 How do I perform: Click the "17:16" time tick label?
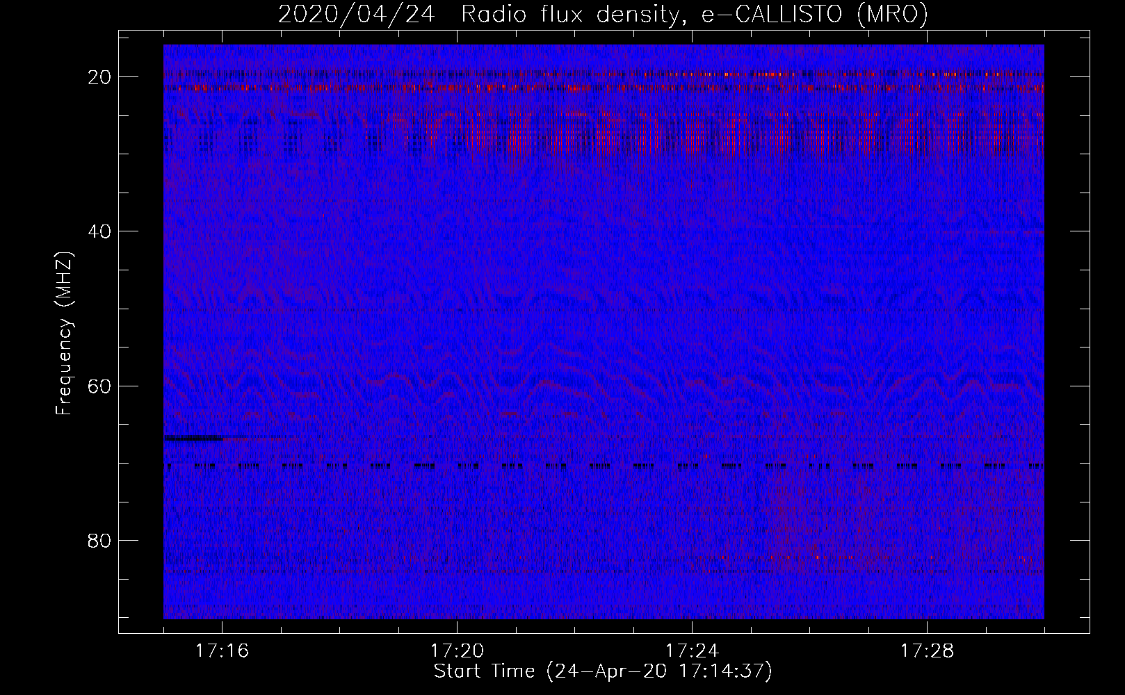pos(222,651)
